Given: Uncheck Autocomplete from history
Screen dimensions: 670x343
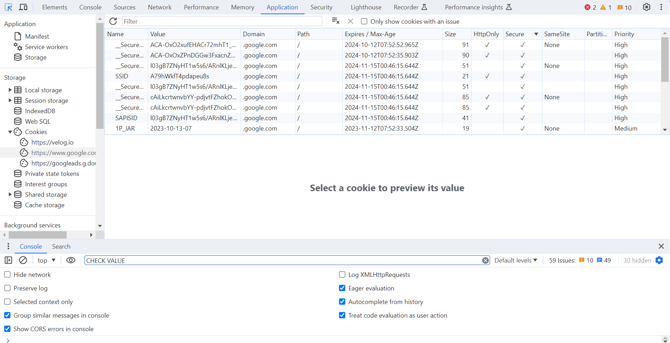Looking at the screenshot, I should coord(342,302).
